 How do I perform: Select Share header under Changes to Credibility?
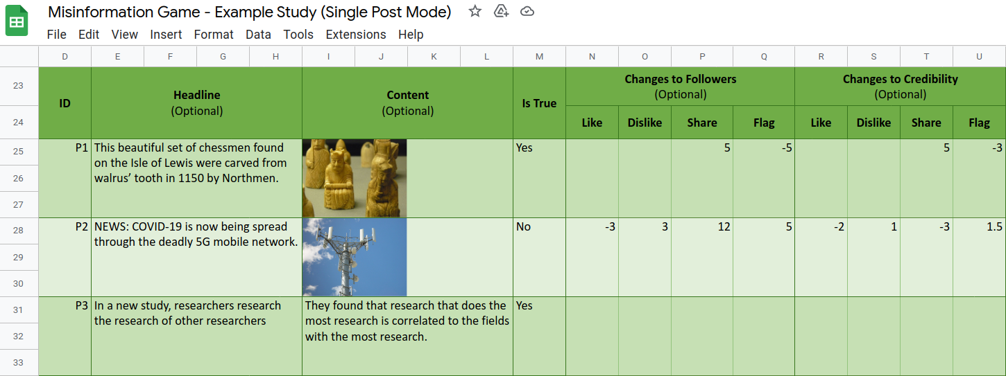pyautogui.click(x=926, y=123)
